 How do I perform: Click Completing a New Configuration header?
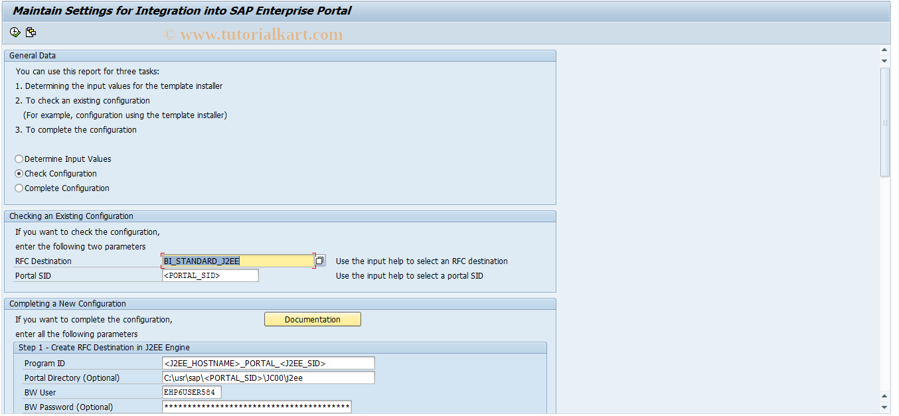(280, 304)
